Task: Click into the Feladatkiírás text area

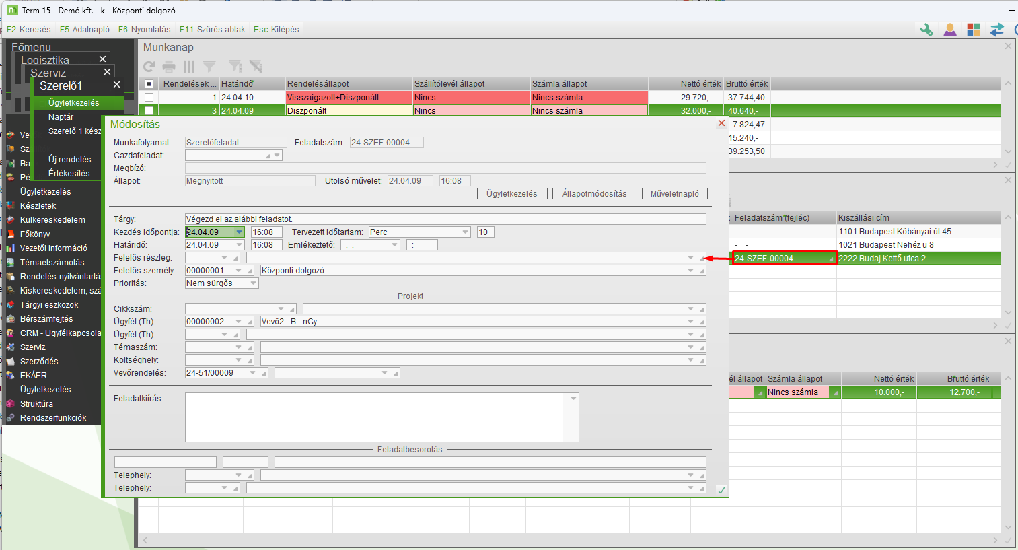Action: [x=377, y=417]
